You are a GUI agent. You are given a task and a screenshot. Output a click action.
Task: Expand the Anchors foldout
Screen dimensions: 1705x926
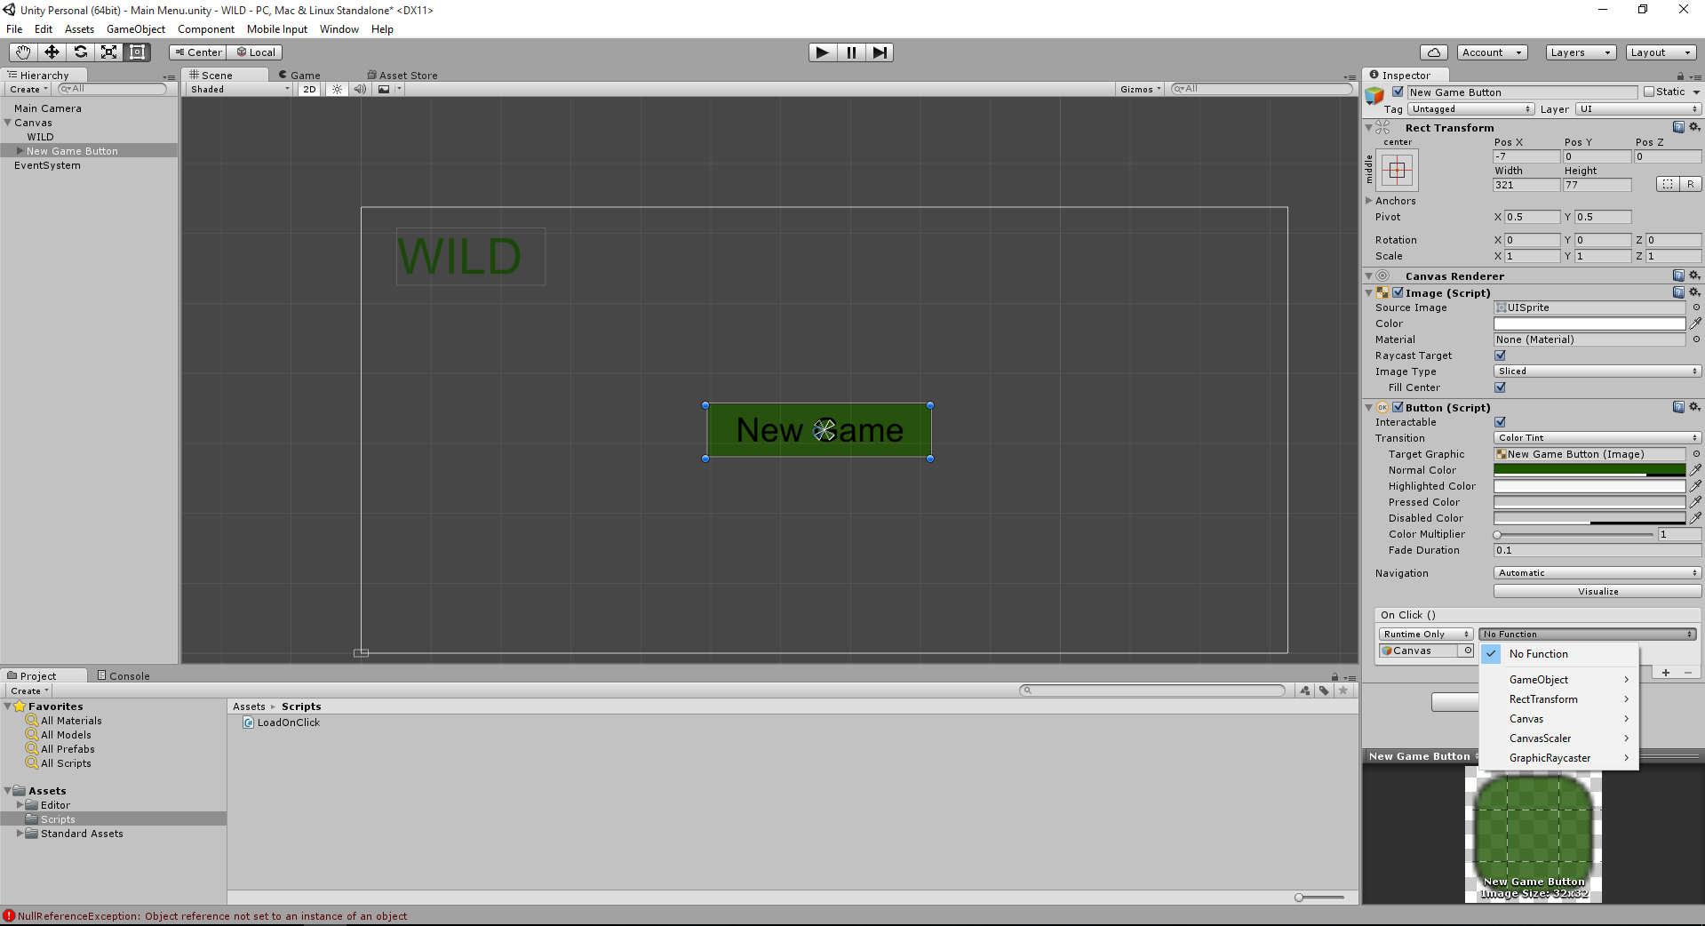pos(1369,201)
